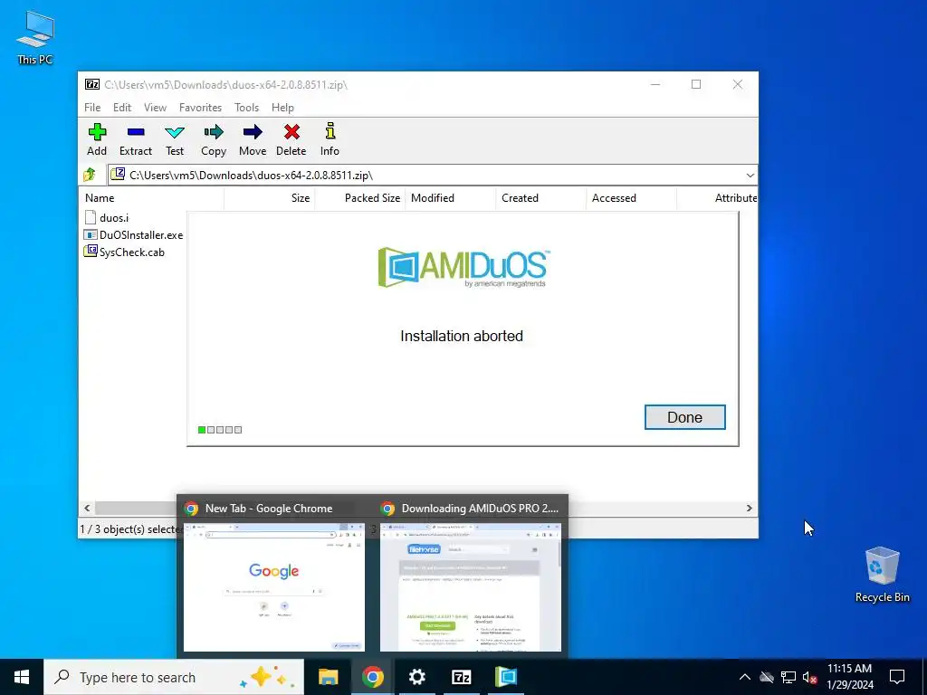Click the Info toolbar icon
927x695 pixels.
[x=330, y=139]
